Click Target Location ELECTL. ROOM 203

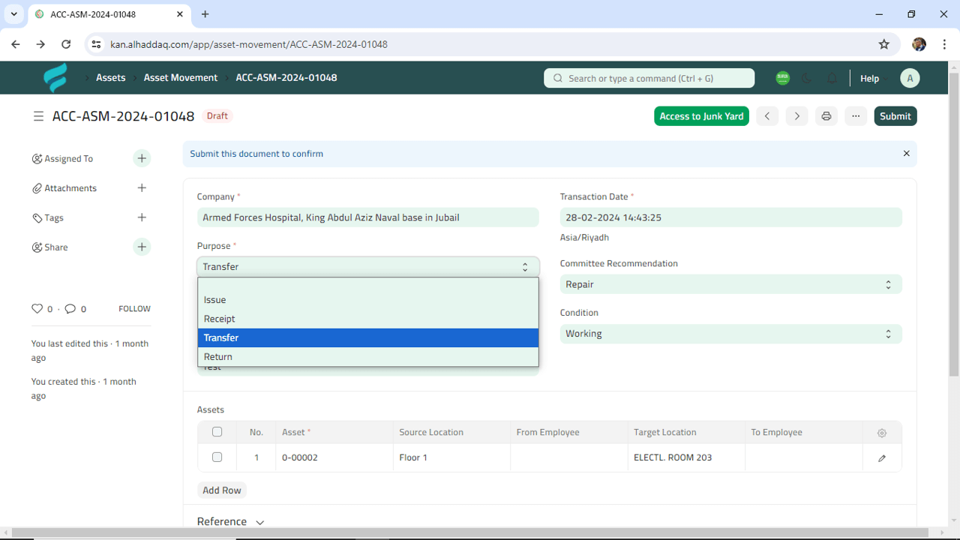[x=686, y=457]
